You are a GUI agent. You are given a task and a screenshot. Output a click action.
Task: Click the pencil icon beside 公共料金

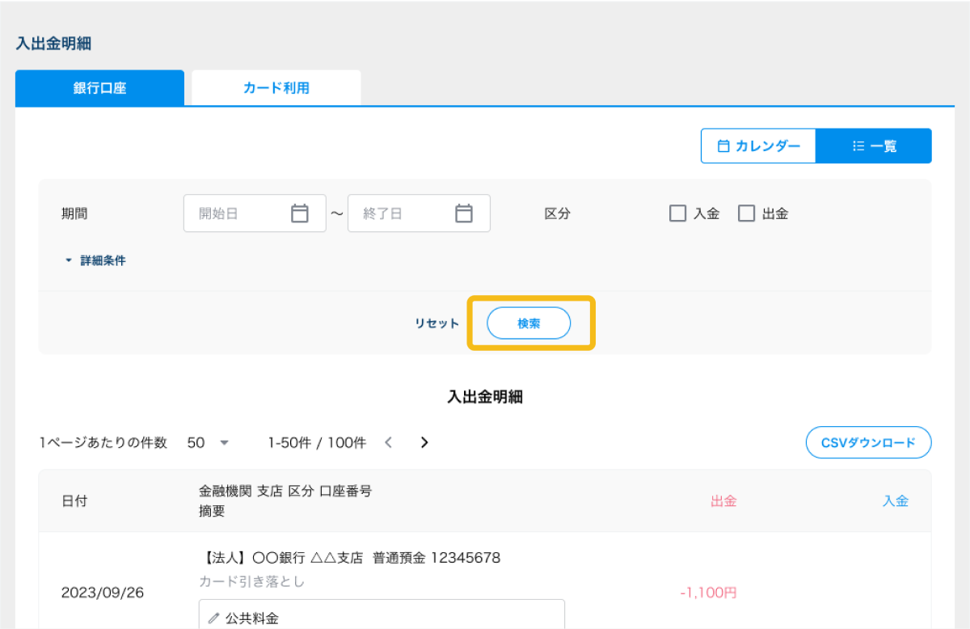[214, 618]
